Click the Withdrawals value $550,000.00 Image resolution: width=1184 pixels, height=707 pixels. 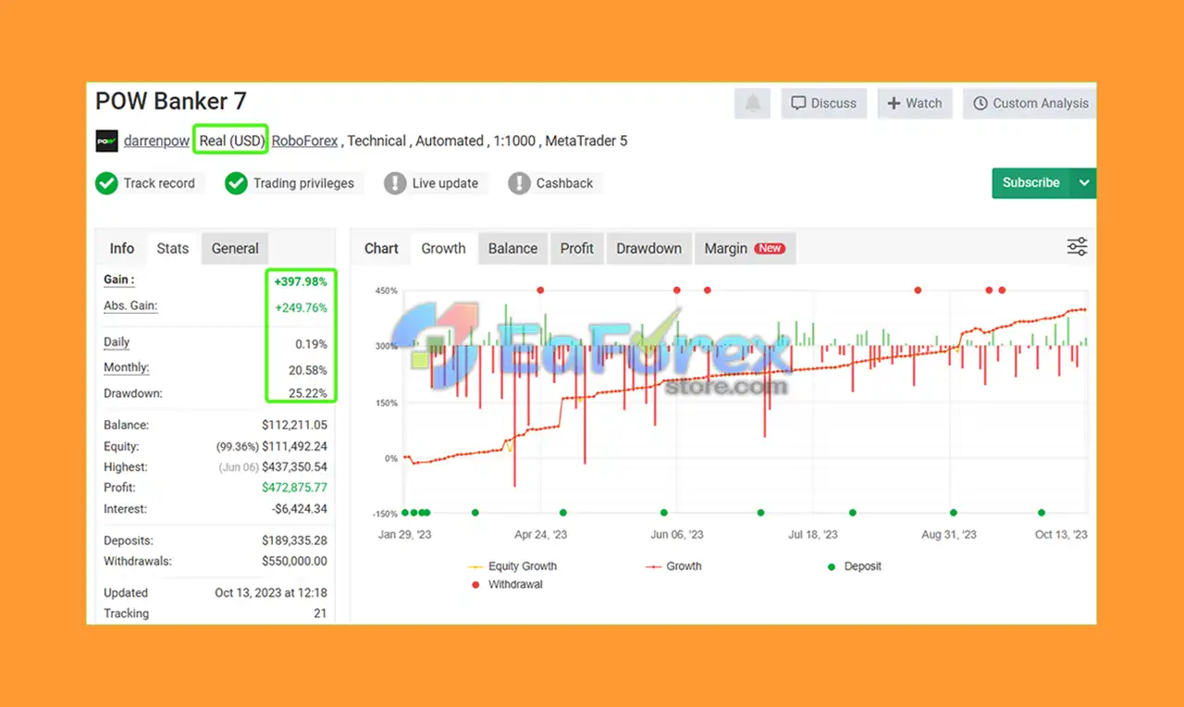[294, 561]
